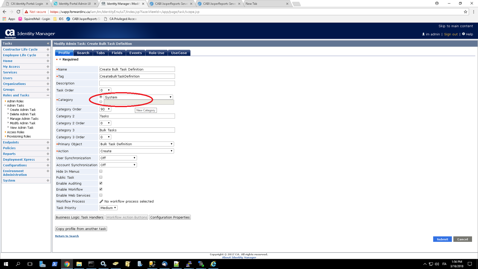Reload the browser page

click(18, 12)
